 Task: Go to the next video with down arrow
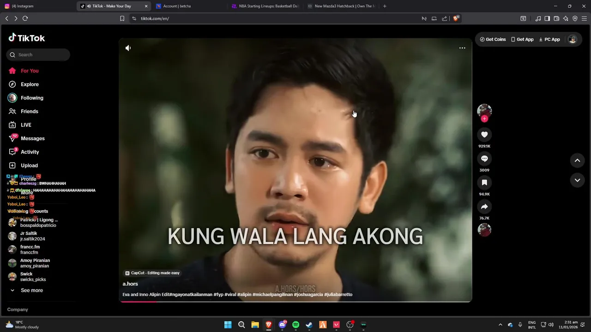click(x=577, y=180)
